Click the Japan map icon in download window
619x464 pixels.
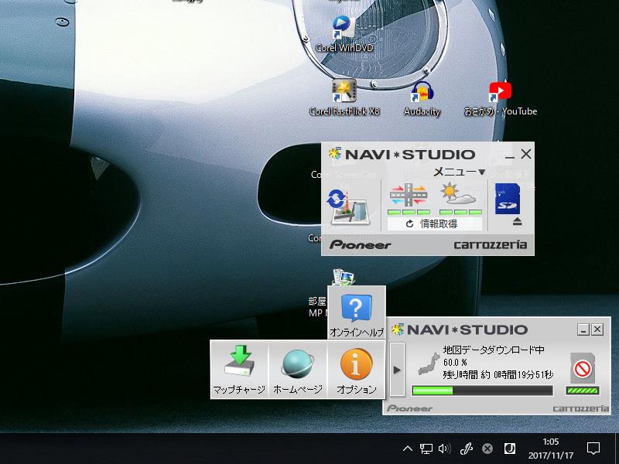click(429, 364)
